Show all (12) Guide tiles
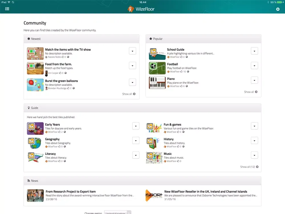The image size is (285, 214). 249,167
